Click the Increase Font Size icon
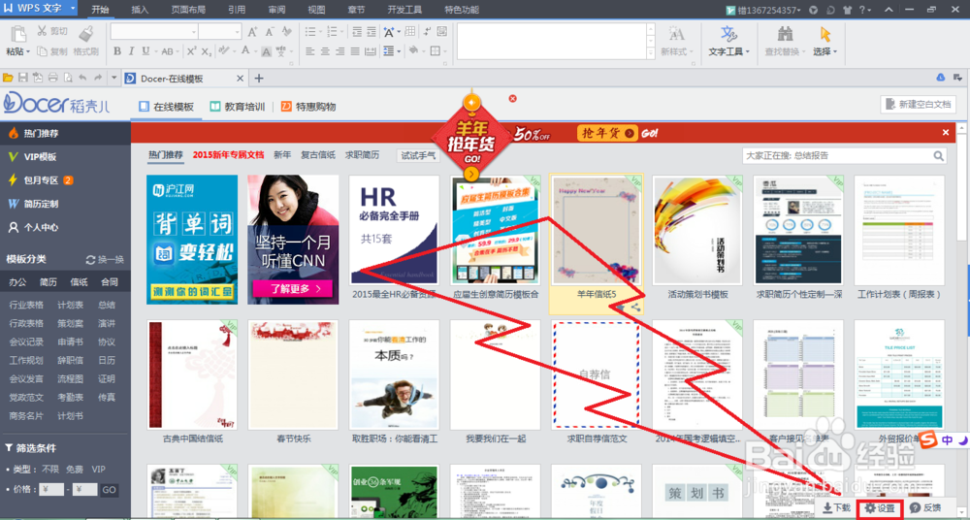This screenshot has width=970, height=520. click(x=252, y=32)
